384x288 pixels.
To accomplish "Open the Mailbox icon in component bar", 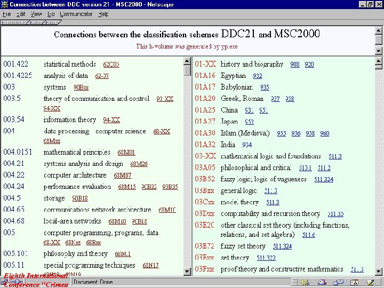I will (322, 282).
